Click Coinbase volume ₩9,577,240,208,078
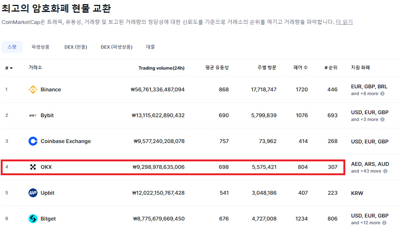400x228 pixels. click(x=159, y=141)
